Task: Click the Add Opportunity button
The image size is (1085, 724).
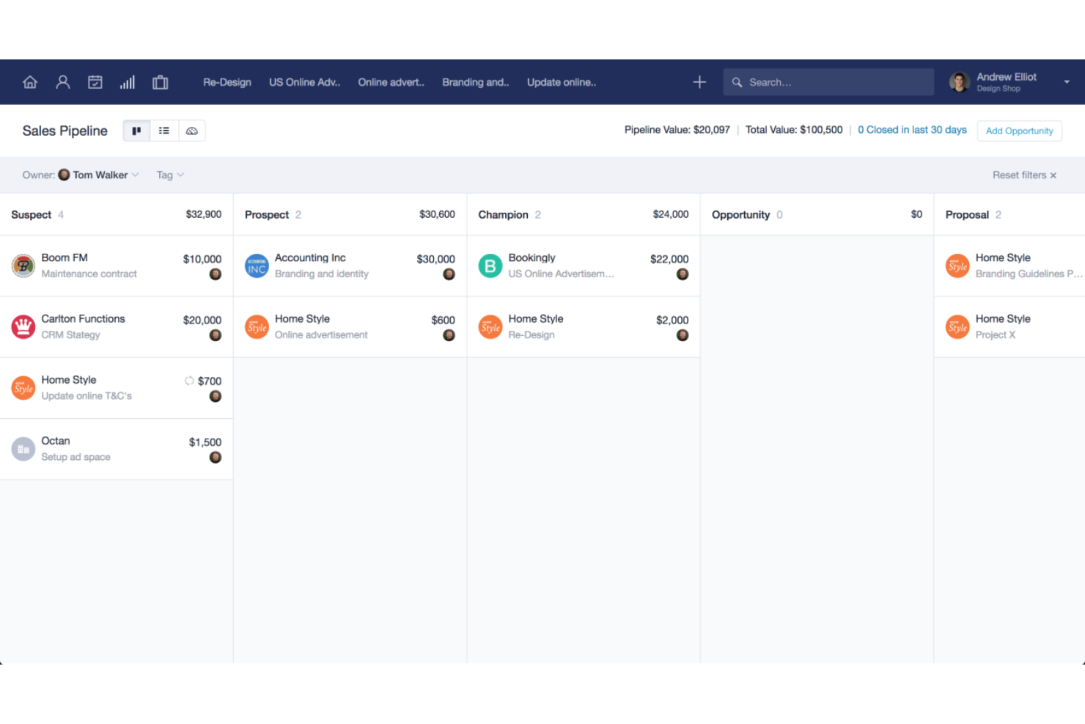Action: pos(1019,131)
